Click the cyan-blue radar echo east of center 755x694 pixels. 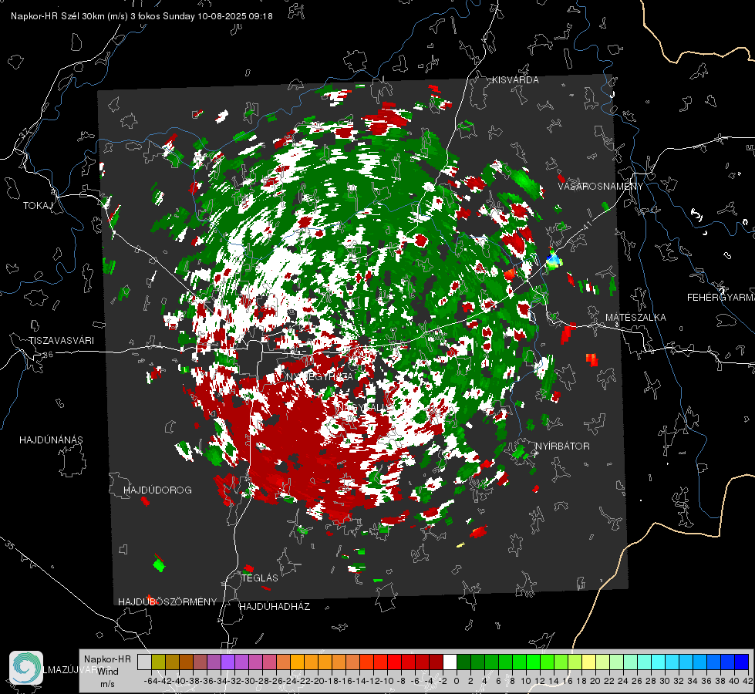tap(554, 261)
